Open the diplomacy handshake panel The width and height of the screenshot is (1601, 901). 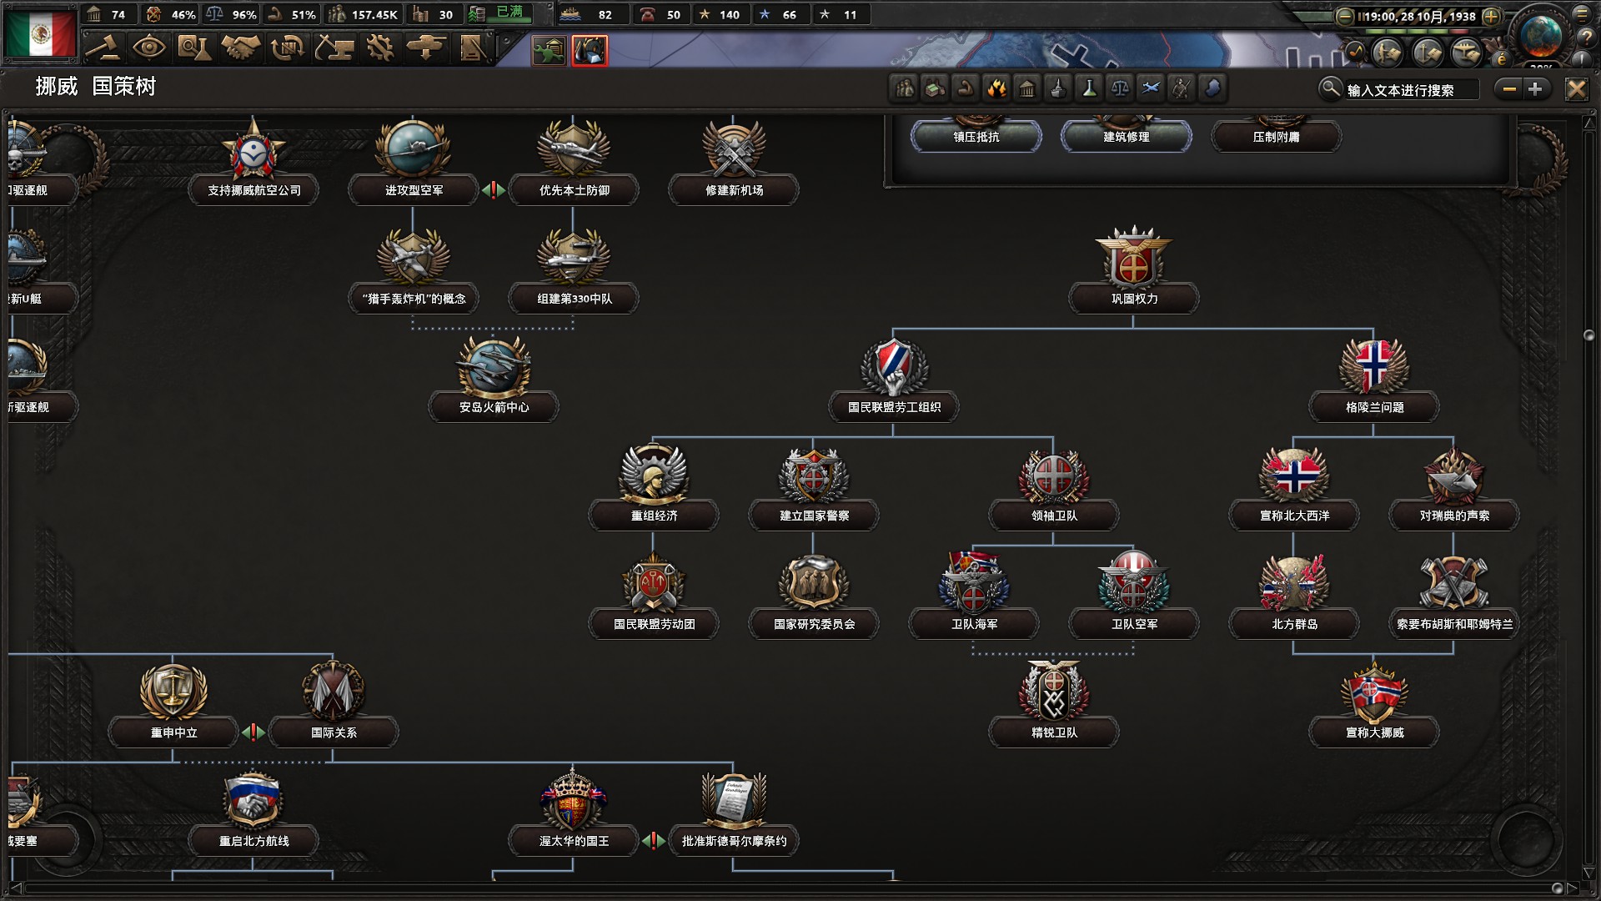[x=241, y=48]
